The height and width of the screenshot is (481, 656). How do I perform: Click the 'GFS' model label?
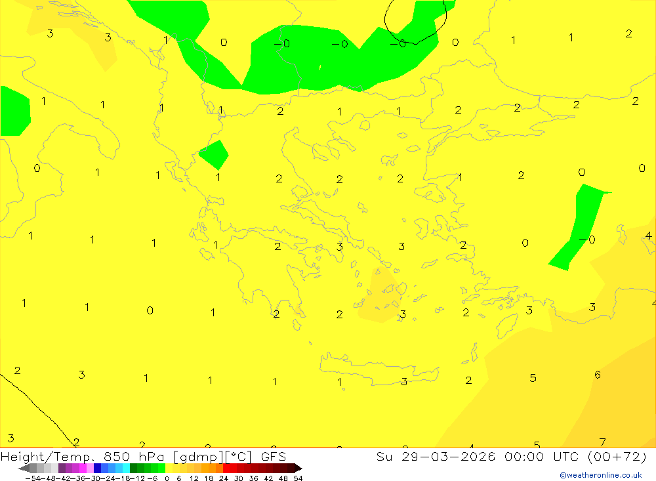point(274,456)
